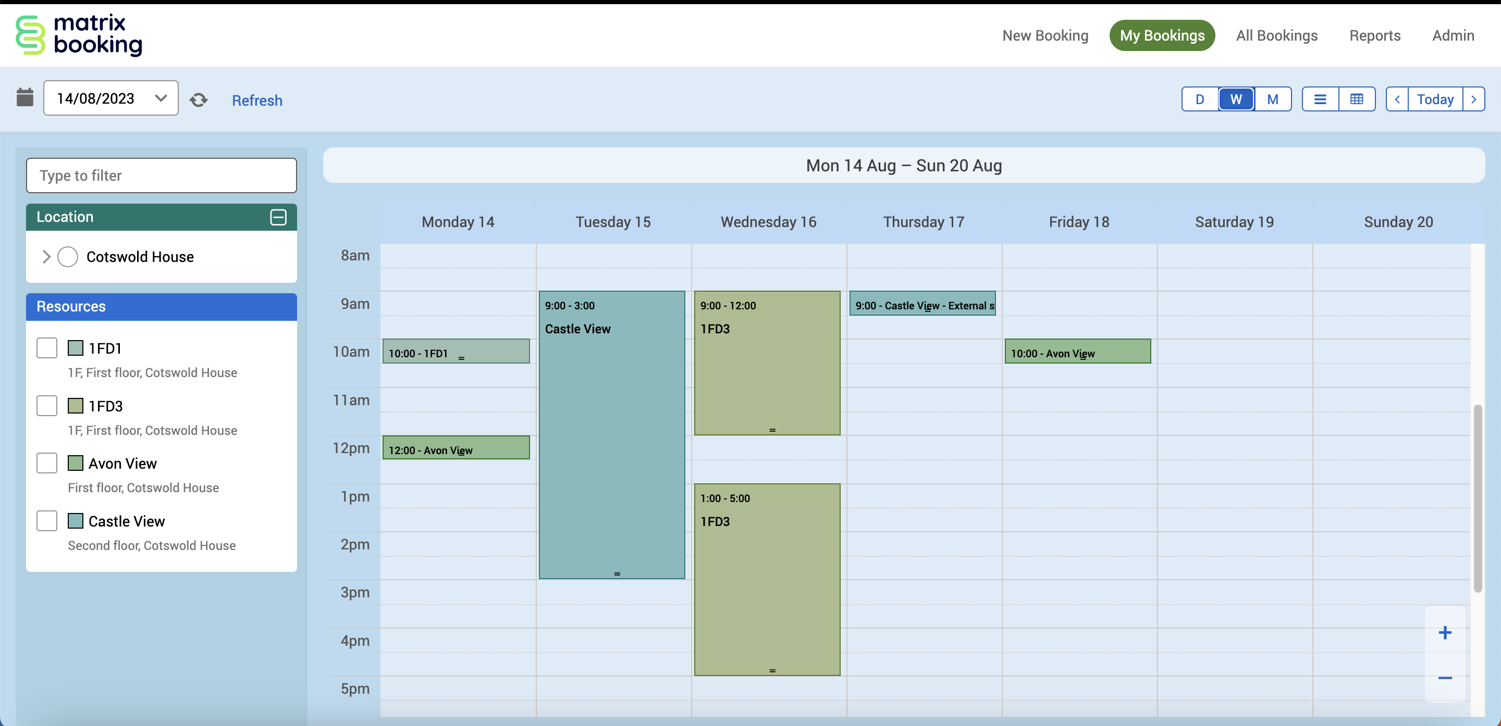Enable the Avon View resource checkbox
This screenshot has width=1501, height=726.
click(x=46, y=464)
